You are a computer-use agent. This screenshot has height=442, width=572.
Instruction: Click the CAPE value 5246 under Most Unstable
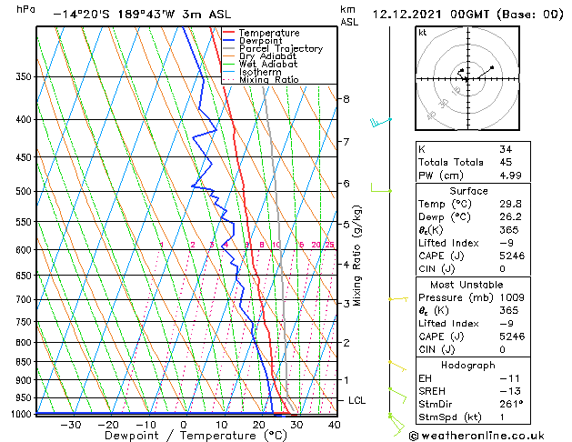(512, 337)
